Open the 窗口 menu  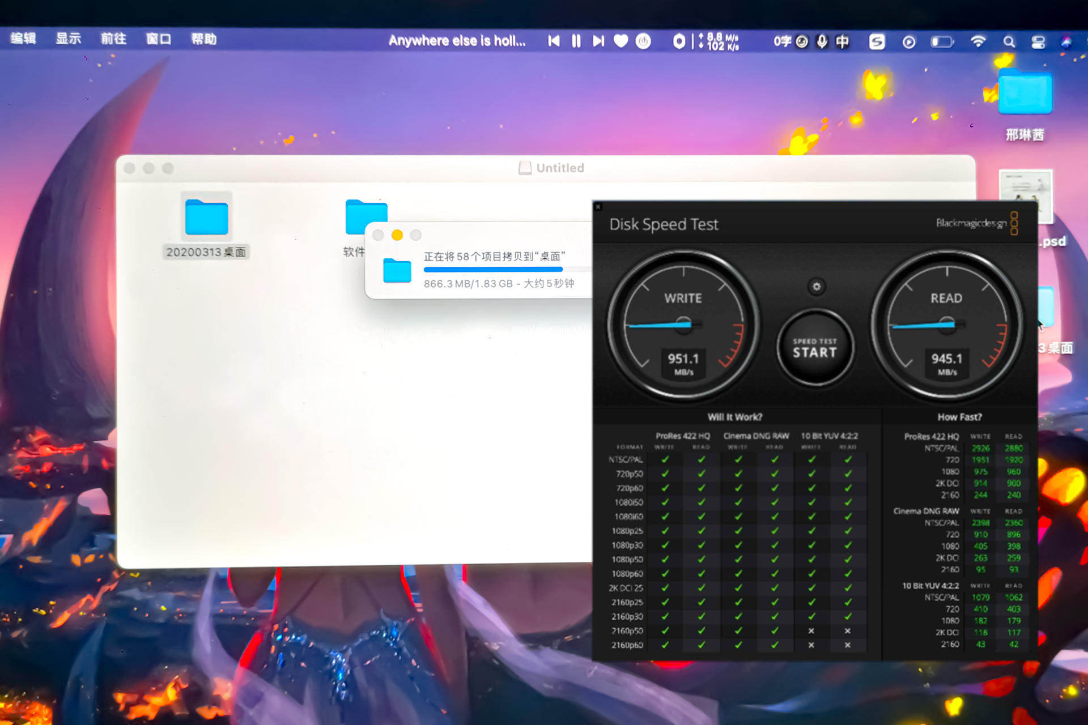tap(158, 39)
